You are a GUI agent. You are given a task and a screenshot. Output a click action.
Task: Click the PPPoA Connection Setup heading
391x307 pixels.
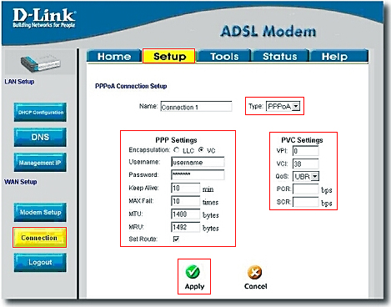click(x=131, y=86)
